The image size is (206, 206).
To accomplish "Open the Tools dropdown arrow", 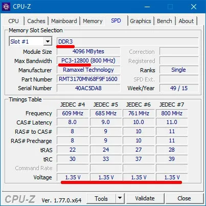I will click(120, 198).
